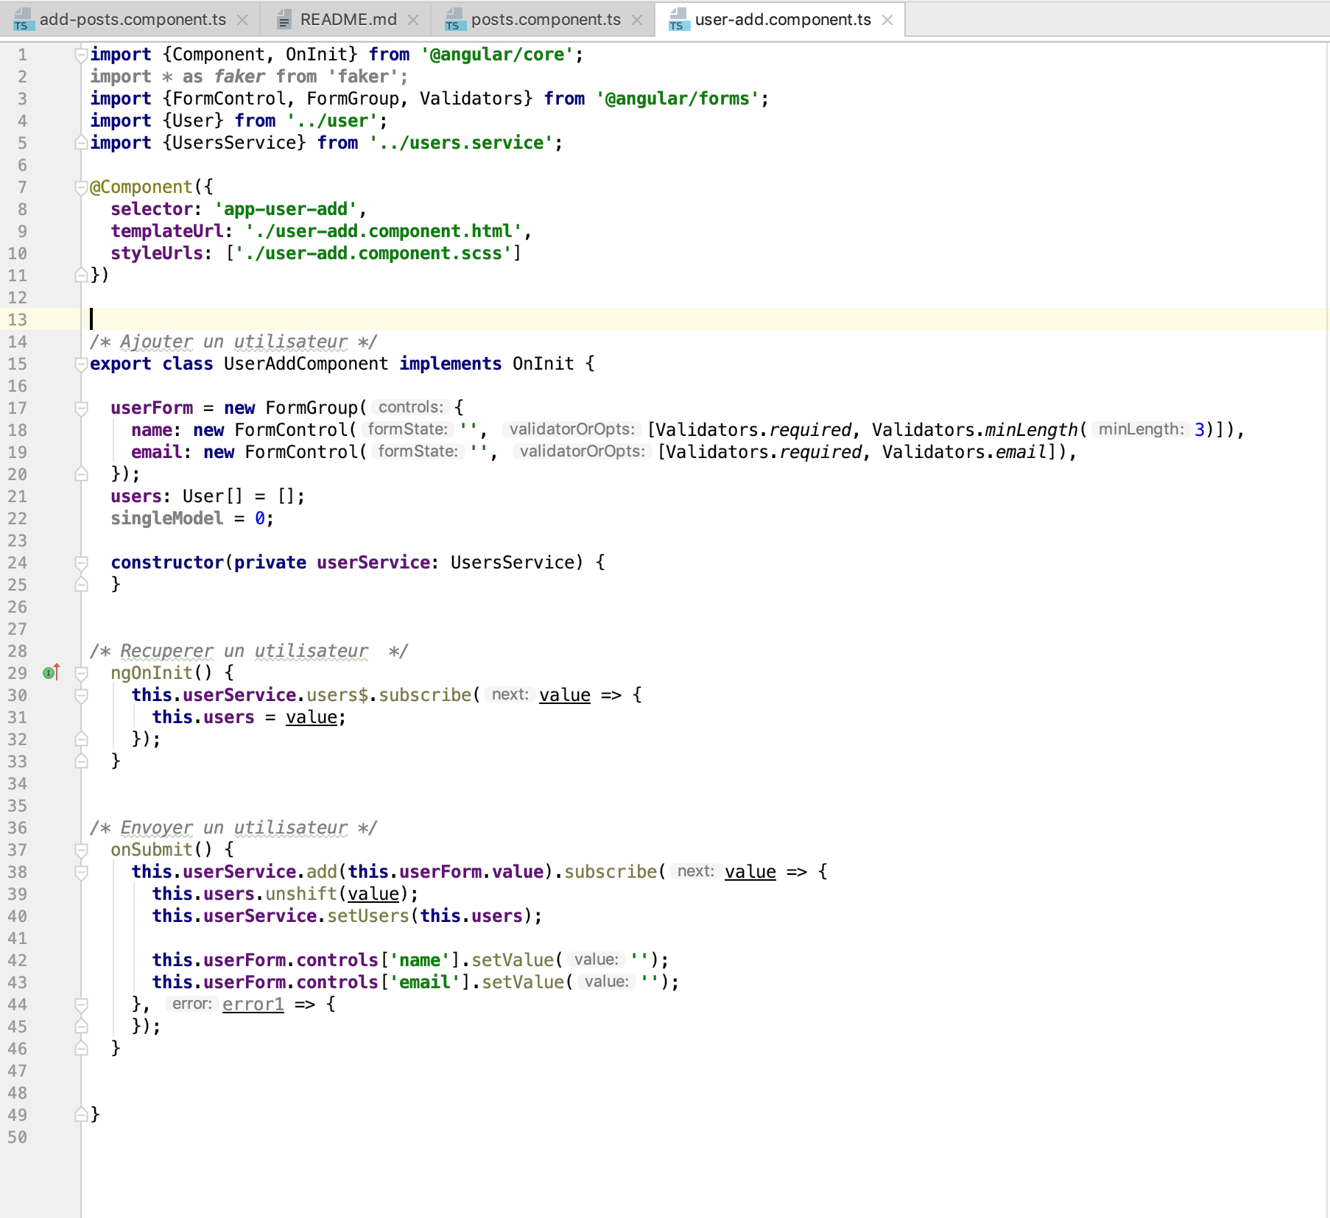Toggle folding on the userForm FormGroup block

(80, 407)
